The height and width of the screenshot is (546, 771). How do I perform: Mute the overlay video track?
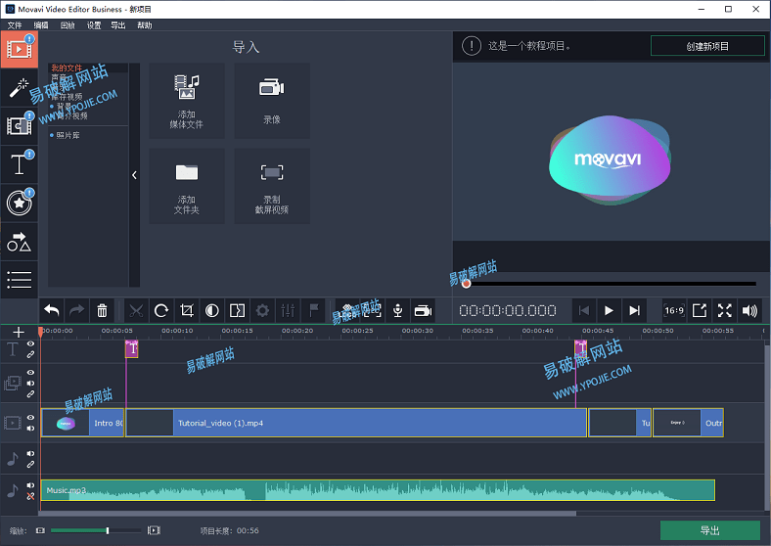click(x=30, y=384)
